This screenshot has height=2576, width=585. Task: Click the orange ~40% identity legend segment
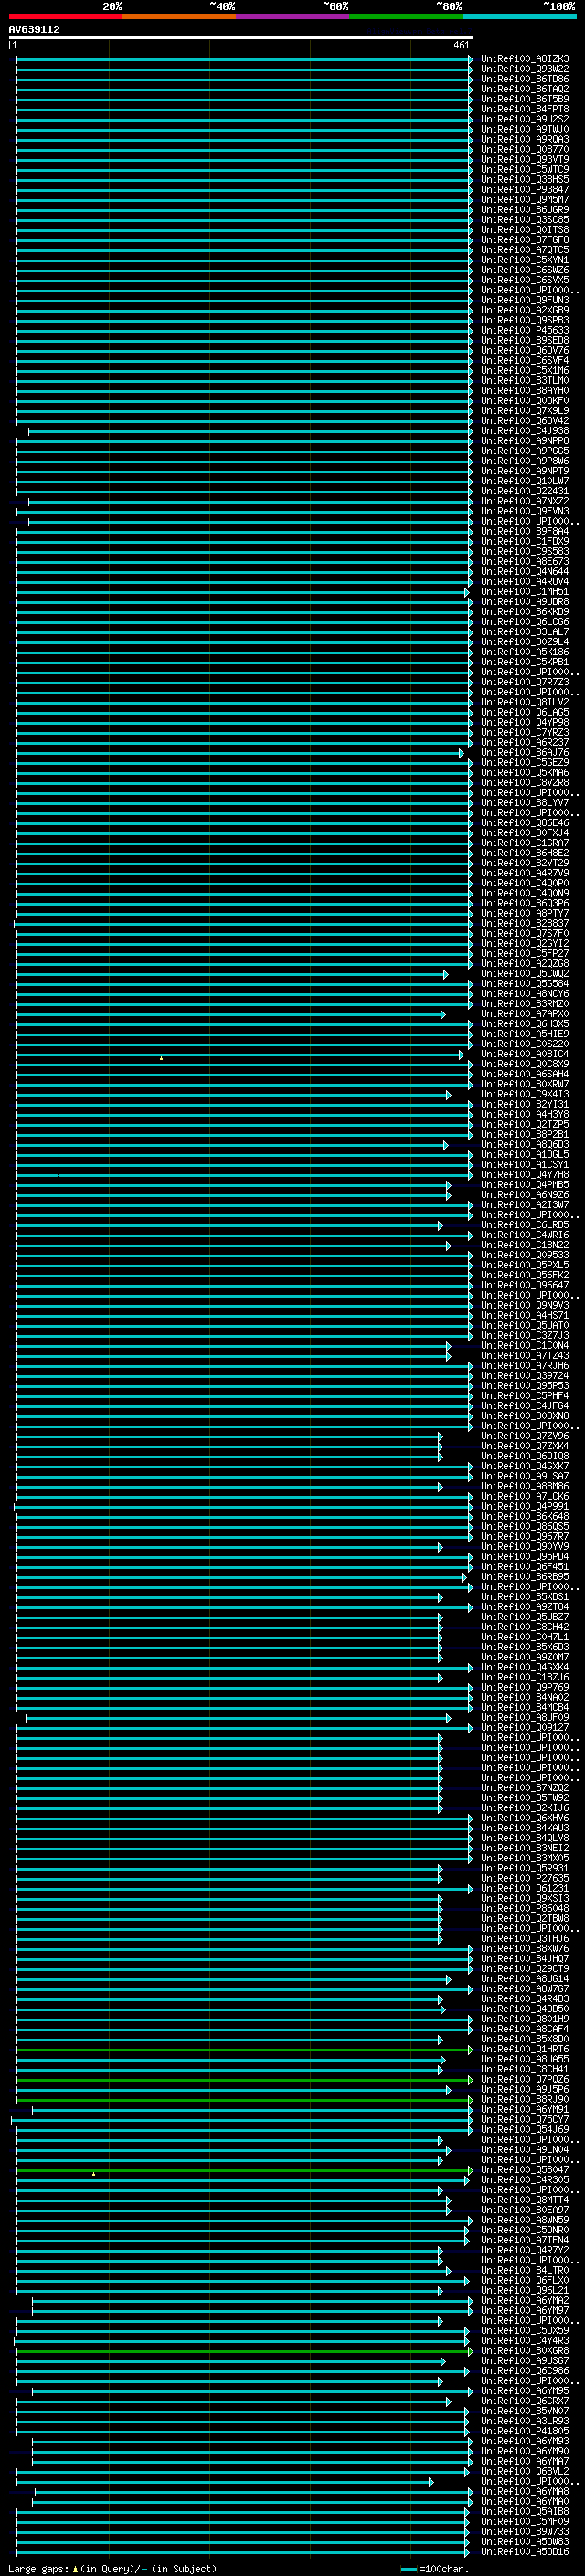coord(179,16)
